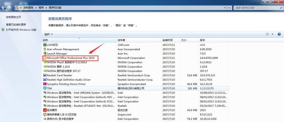Click the 驱动之家 publisher cell
The width and height of the screenshot is (284, 122).
[x=123, y=110]
